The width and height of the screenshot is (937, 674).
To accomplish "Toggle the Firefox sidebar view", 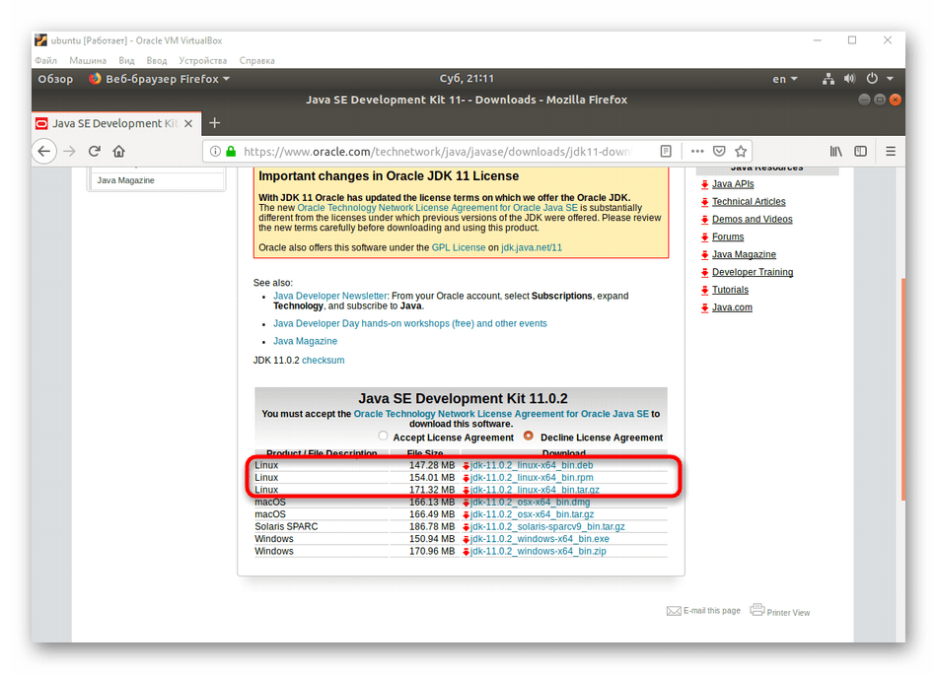I will [x=860, y=151].
